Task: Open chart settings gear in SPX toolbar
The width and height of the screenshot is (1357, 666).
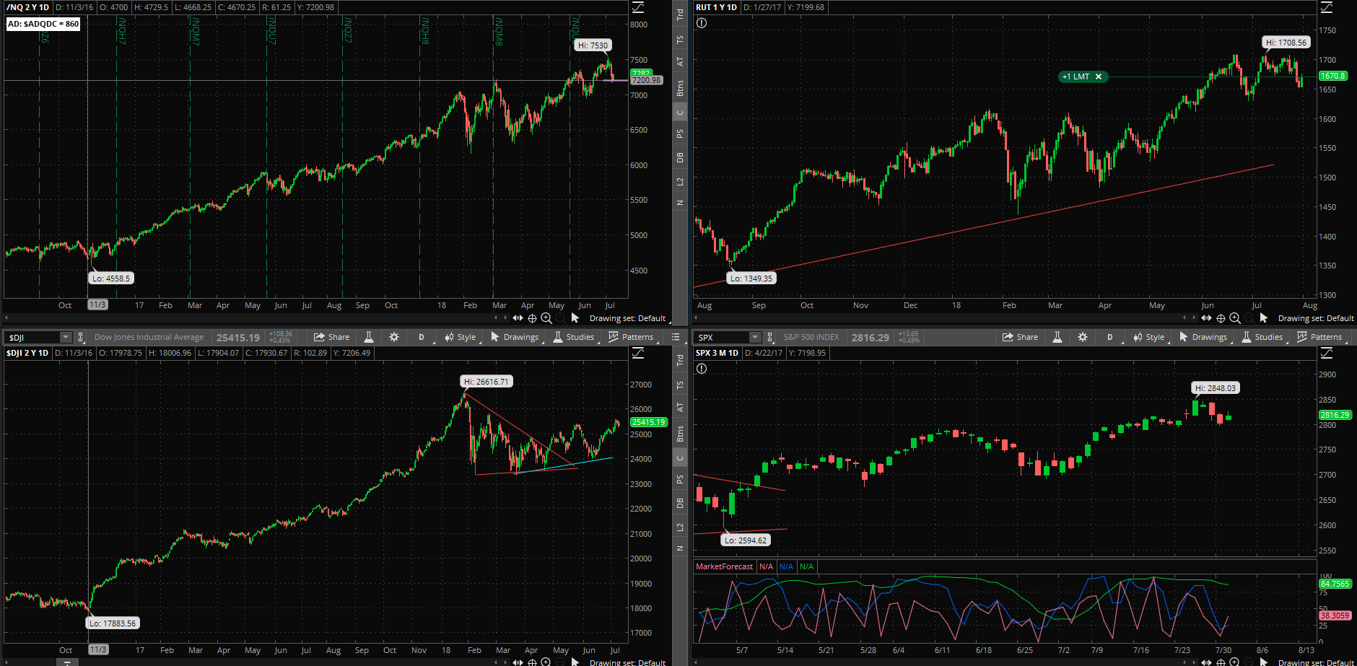Action: [x=1083, y=337]
